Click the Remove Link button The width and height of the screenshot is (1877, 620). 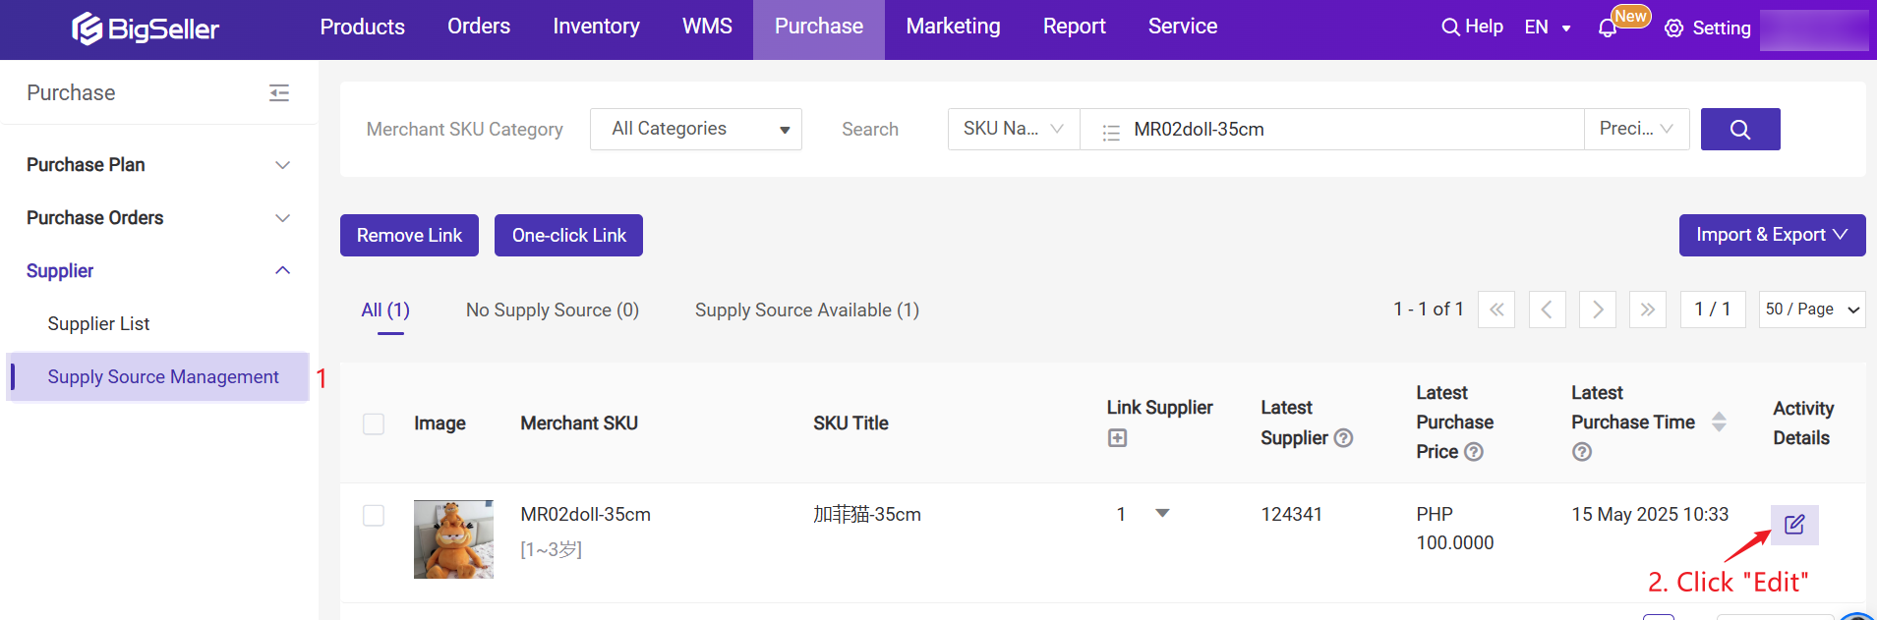[409, 236]
